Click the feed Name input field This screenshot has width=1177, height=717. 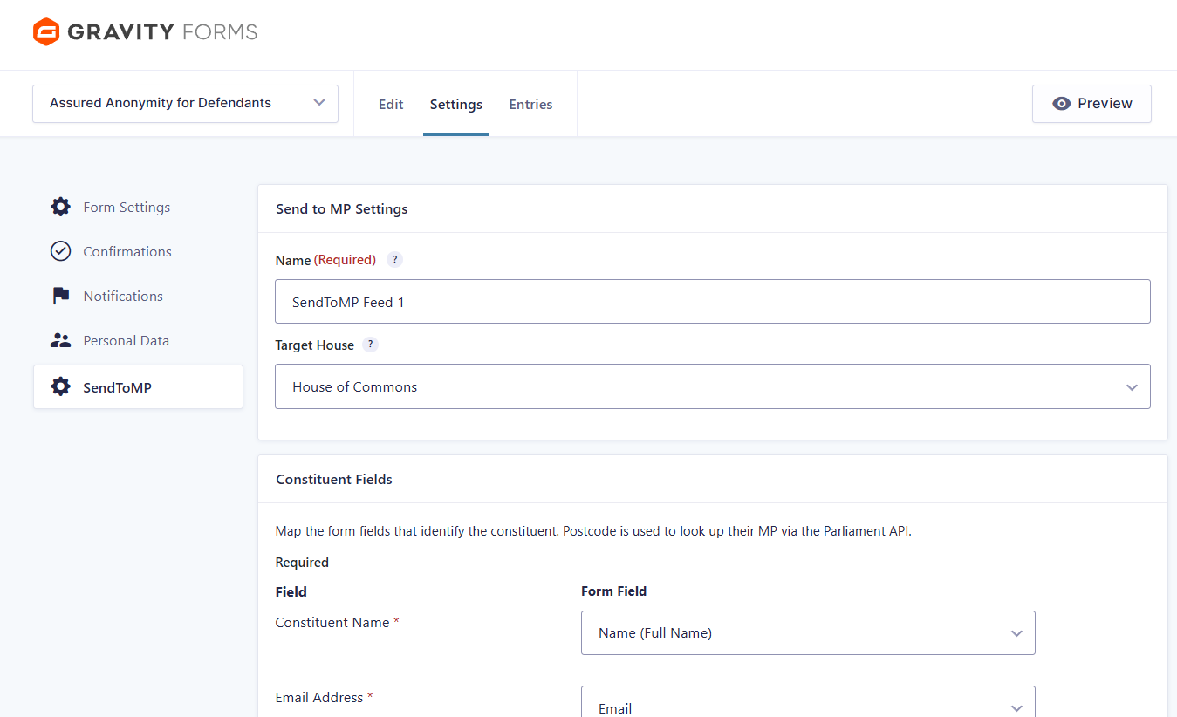click(x=712, y=302)
